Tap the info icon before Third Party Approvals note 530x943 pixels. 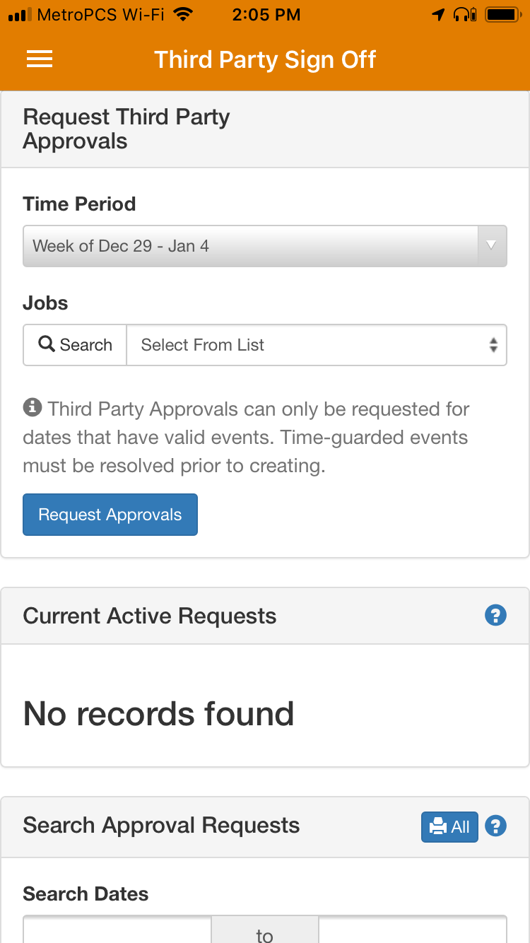click(32, 408)
